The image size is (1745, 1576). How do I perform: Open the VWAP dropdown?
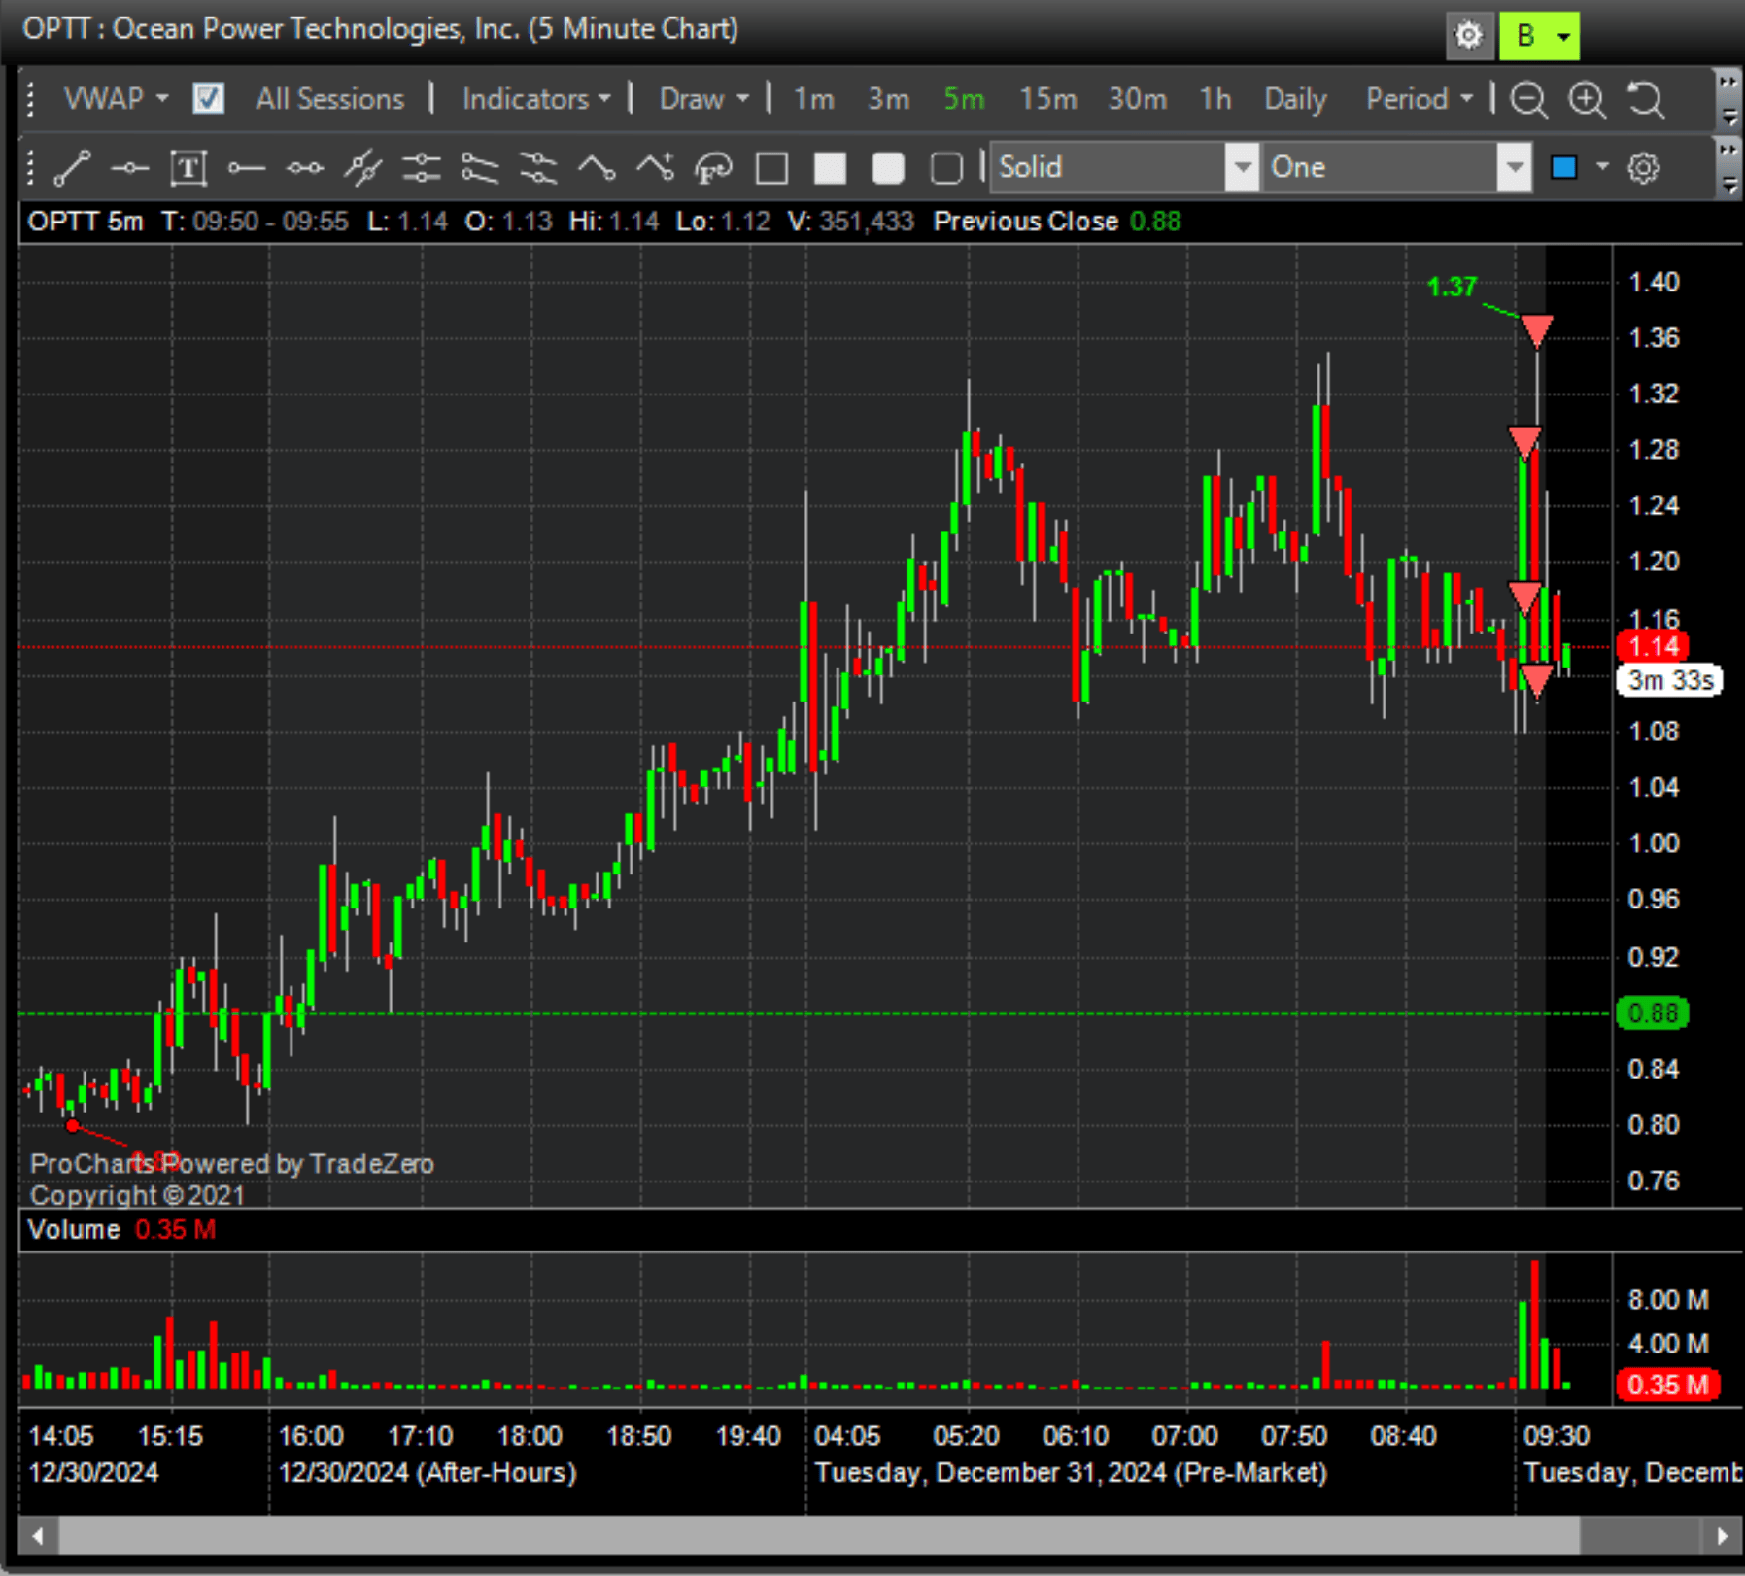116,98
